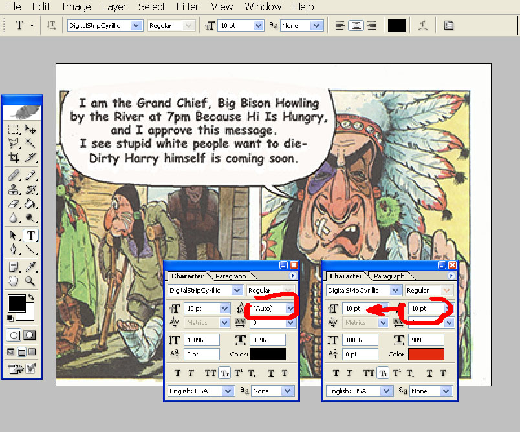Open the right Character panel options menu arrow

point(451,276)
